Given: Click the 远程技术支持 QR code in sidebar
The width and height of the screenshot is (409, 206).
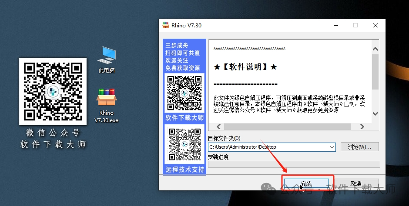Looking at the screenshot, I should click(x=184, y=144).
